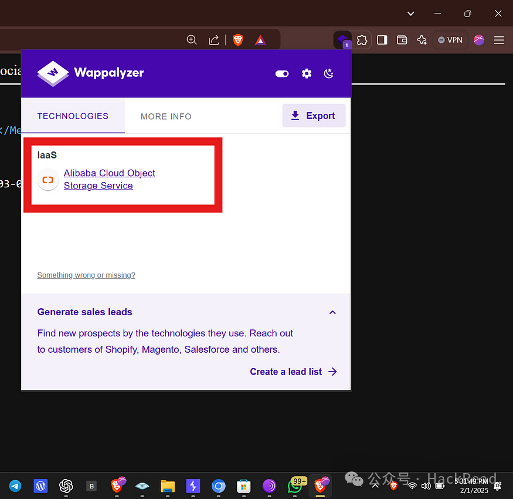This screenshot has height=499, width=513.
Task: Select the TECHNOLOGIES tab
Action: (73, 116)
